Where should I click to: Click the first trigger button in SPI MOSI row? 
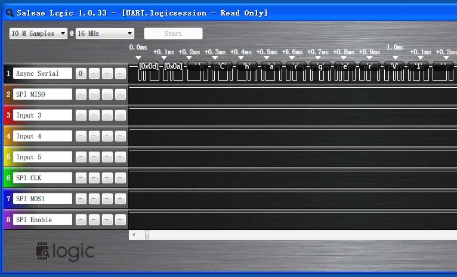[81, 199]
